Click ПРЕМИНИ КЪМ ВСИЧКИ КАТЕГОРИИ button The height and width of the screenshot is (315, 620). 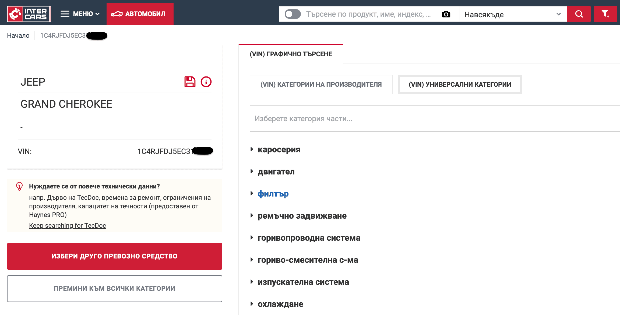pyautogui.click(x=115, y=289)
